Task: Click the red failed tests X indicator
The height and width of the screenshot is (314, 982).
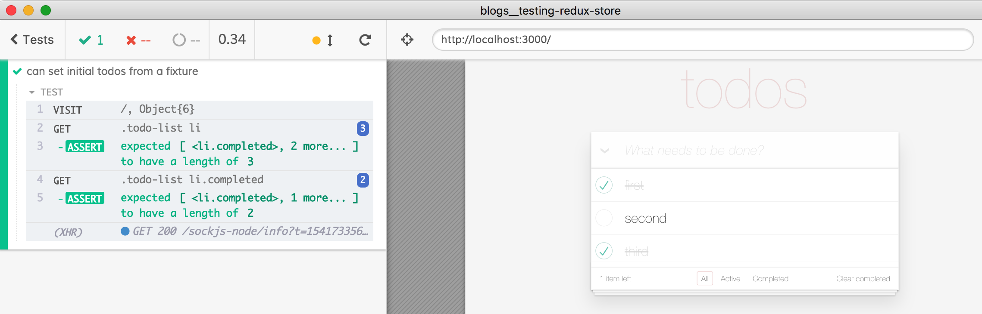Action: tap(138, 40)
